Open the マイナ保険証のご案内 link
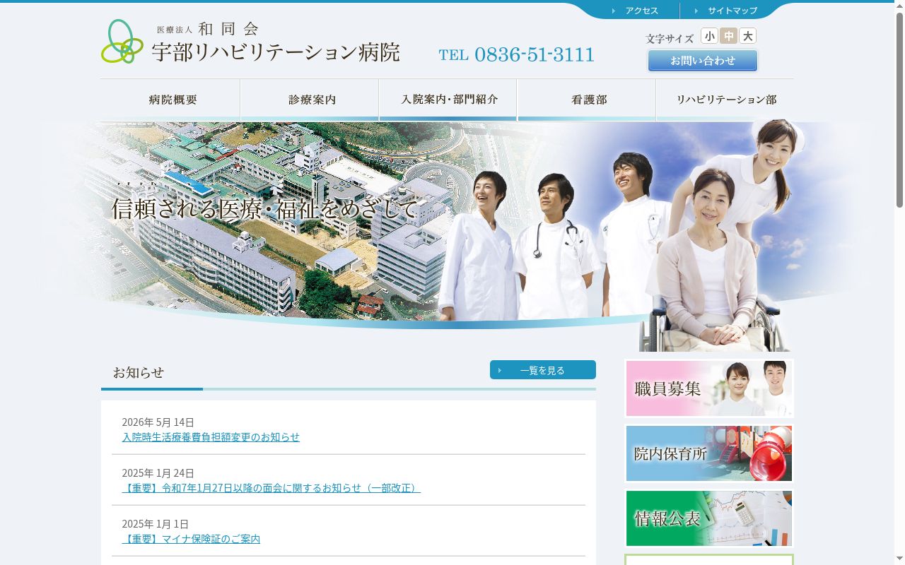This screenshot has width=905, height=565. tap(191, 539)
